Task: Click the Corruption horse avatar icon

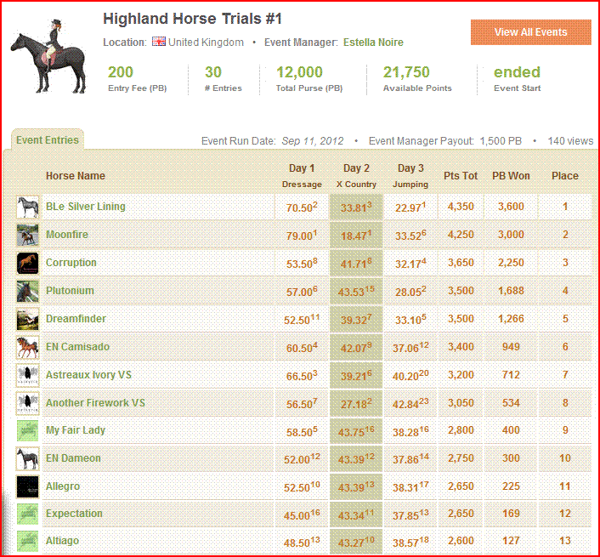Action: coord(27,263)
